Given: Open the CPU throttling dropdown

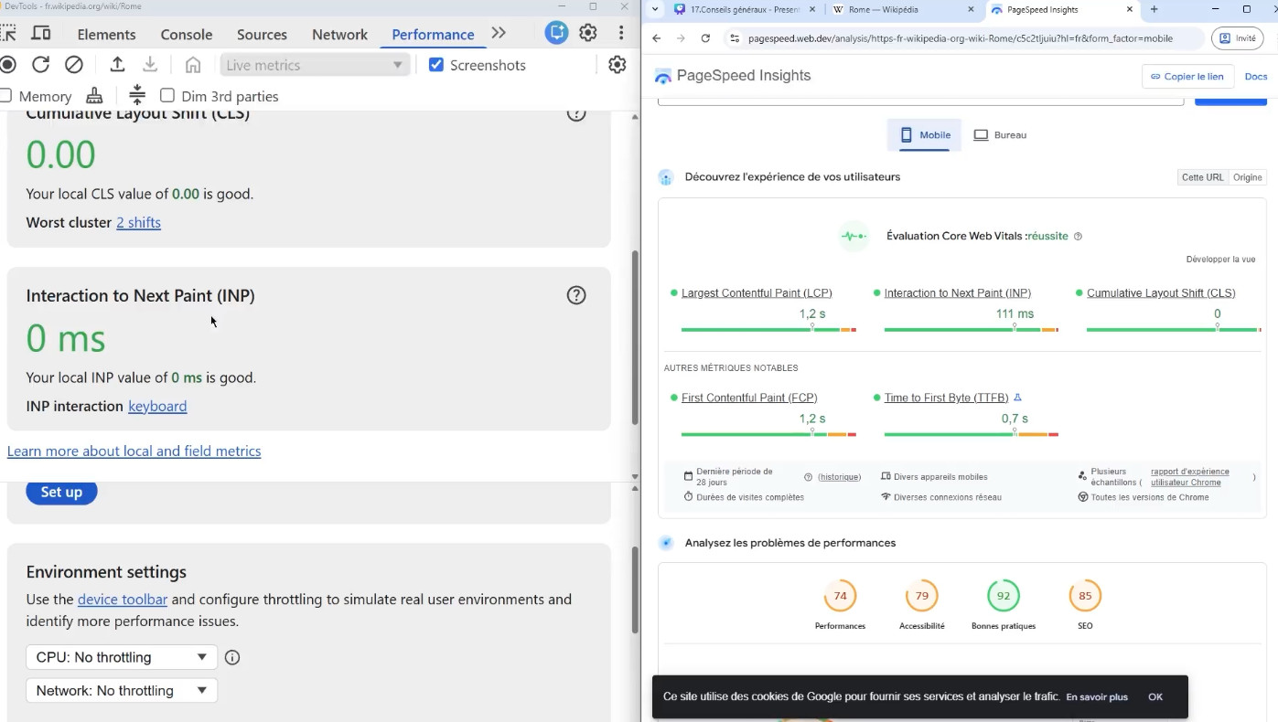Looking at the screenshot, I should click(x=122, y=657).
